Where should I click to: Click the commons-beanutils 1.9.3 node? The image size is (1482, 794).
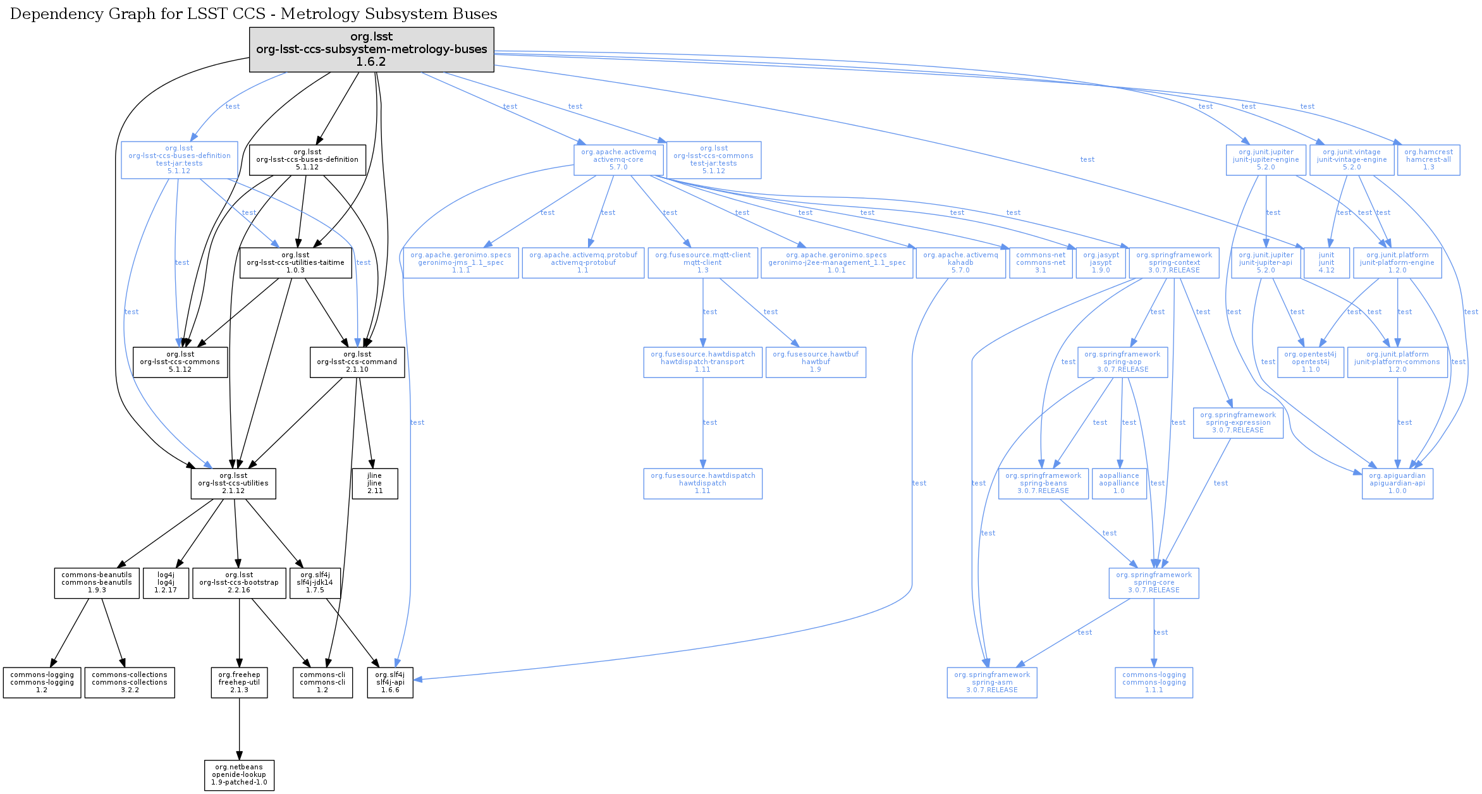(97, 582)
